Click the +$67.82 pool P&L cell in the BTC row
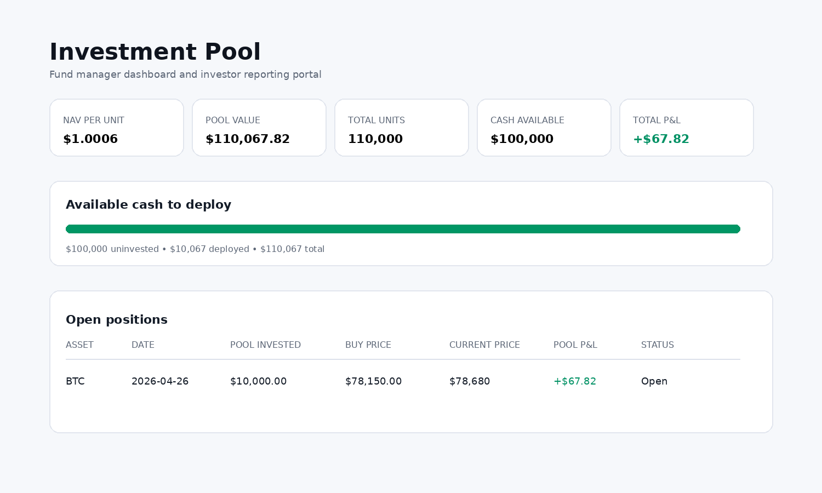822x493 pixels. 575,381
